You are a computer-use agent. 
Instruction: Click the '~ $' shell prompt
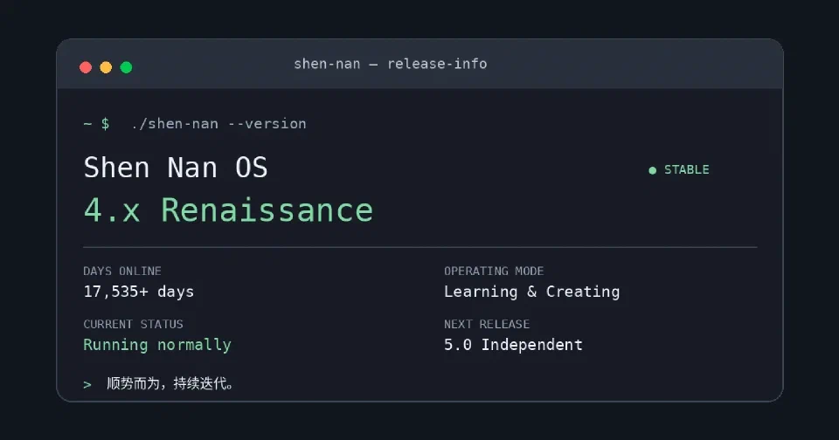[96, 124]
